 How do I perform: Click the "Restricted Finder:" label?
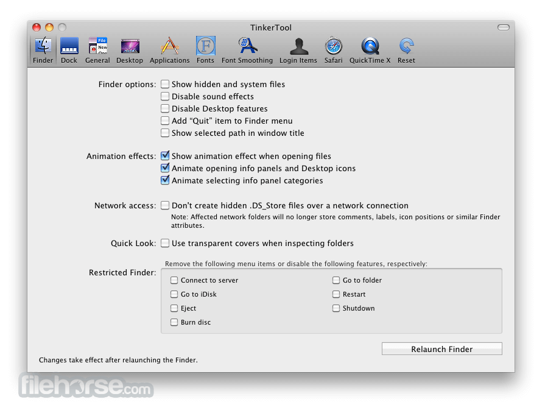(x=122, y=273)
